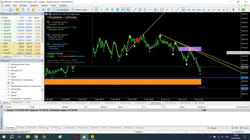Select NVDA row in Market Watch
Viewport: 250px width, 140px height.
point(21,50)
